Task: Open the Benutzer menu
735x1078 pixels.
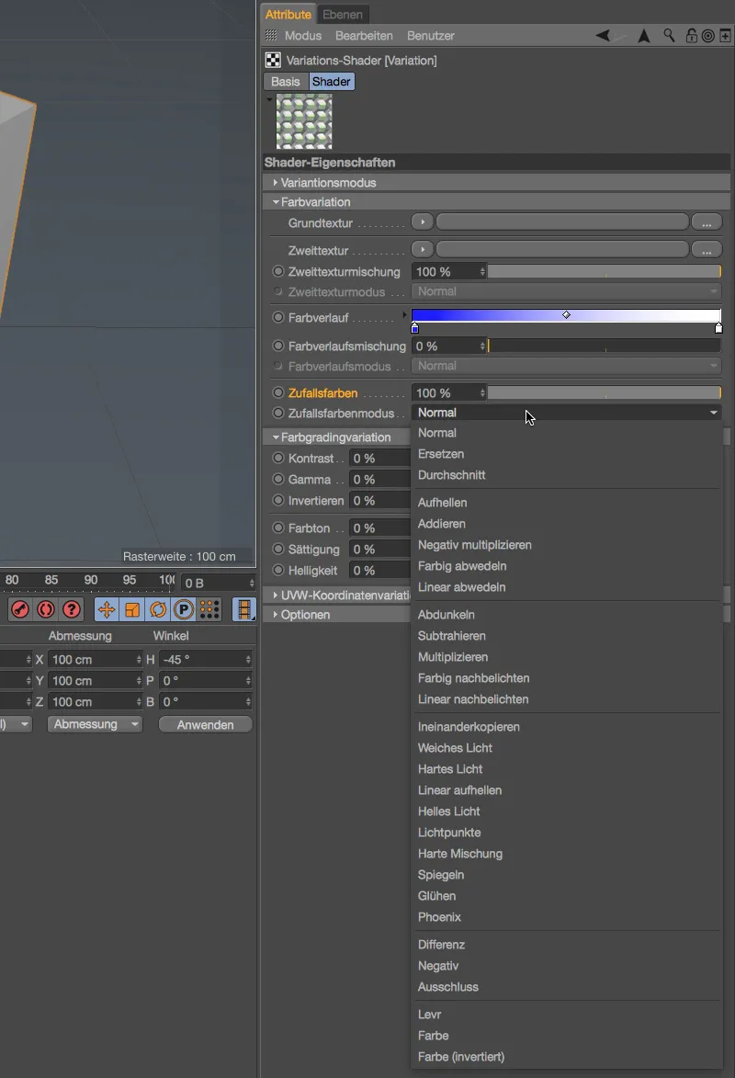Action: pos(430,36)
